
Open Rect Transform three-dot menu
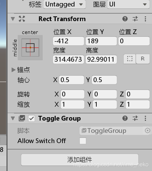(145, 19)
